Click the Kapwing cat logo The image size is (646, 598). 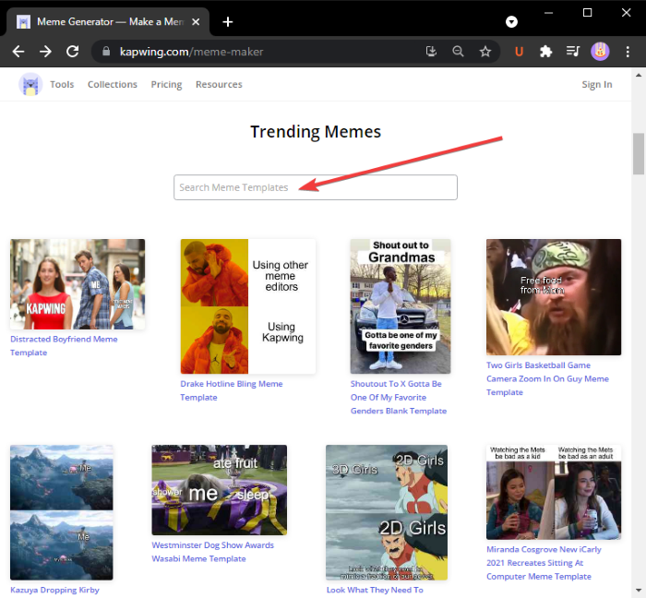(30, 85)
